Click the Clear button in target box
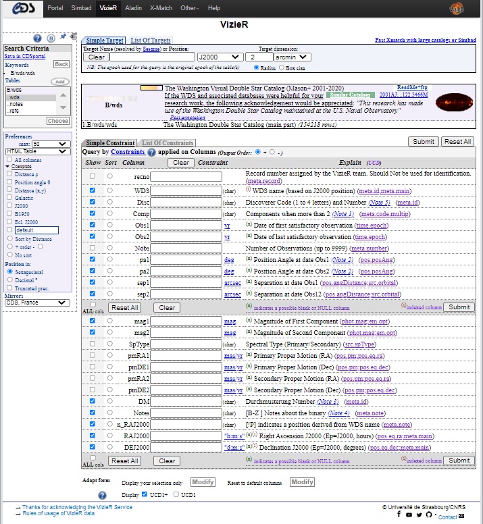483x524 pixels. (97, 57)
